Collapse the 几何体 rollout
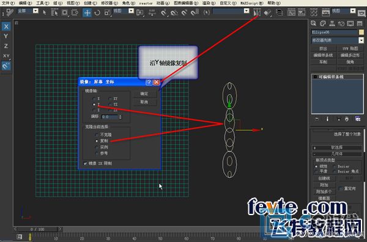The height and width of the screenshot is (242, 367). [337, 154]
